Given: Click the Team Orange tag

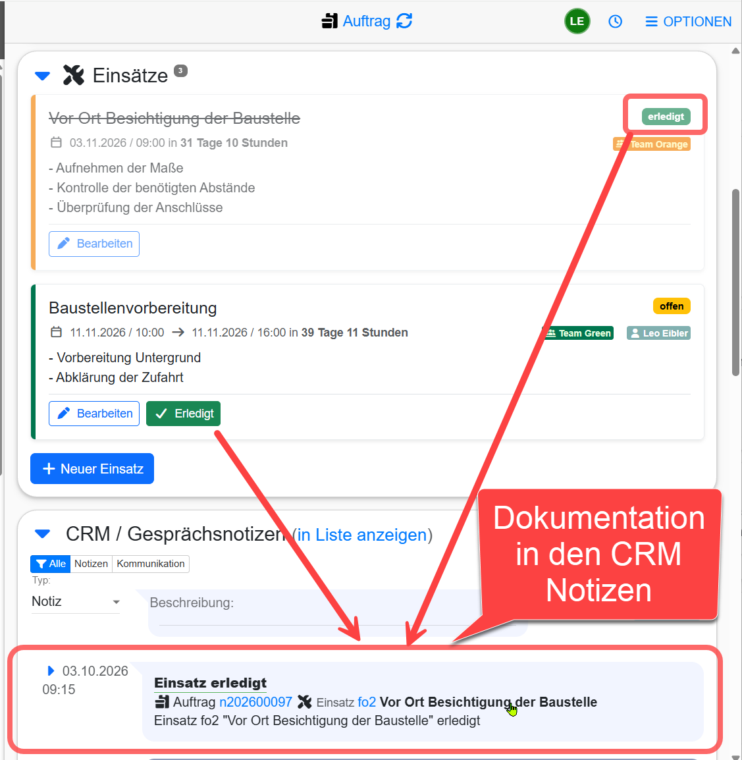Looking at the screenshot, I should pyautogui.click(x=652, y=144).
